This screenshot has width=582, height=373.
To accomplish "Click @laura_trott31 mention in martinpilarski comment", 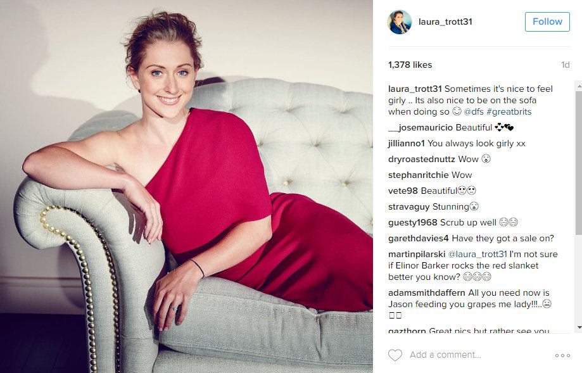I will (478, 254).
